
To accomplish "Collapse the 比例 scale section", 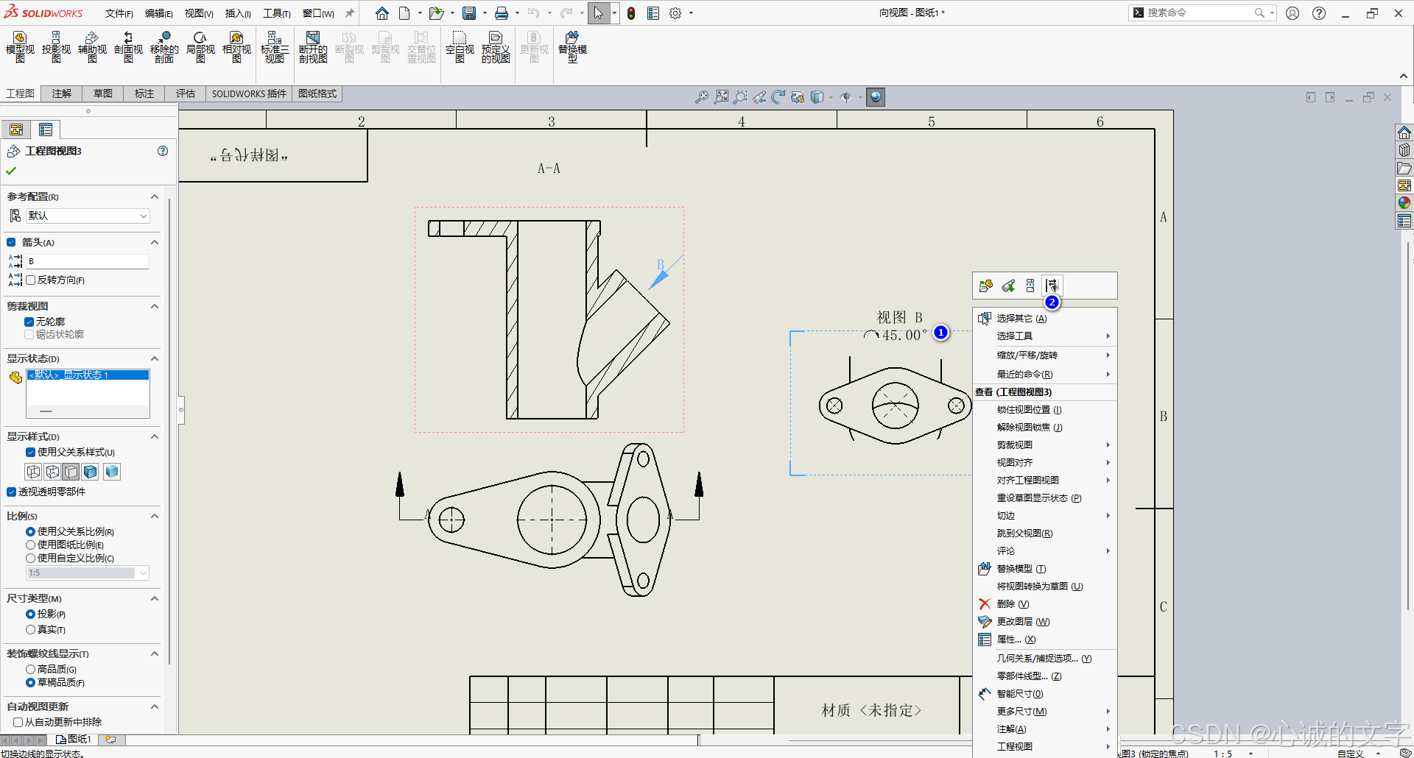I will [x=155, y=516].
